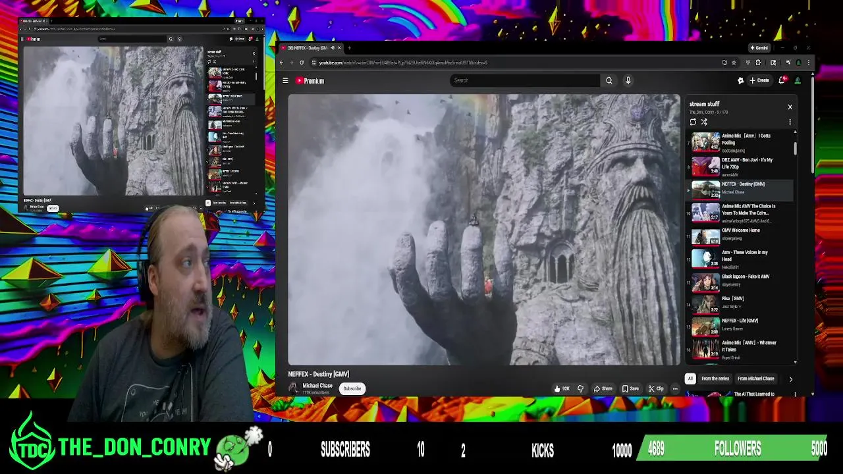Save the video to a playlist
Image resolution: width=843 pixels, height=474 pixels.
click(630, 388)
